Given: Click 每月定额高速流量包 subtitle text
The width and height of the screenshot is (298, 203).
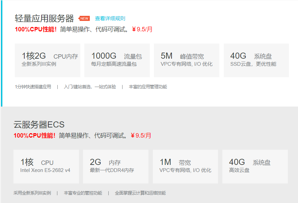Looking at the screenshot, I should tap(114, 64).
